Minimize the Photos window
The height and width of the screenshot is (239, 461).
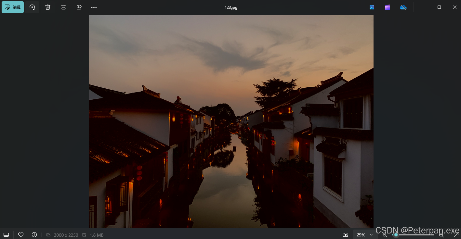(424, 7)
